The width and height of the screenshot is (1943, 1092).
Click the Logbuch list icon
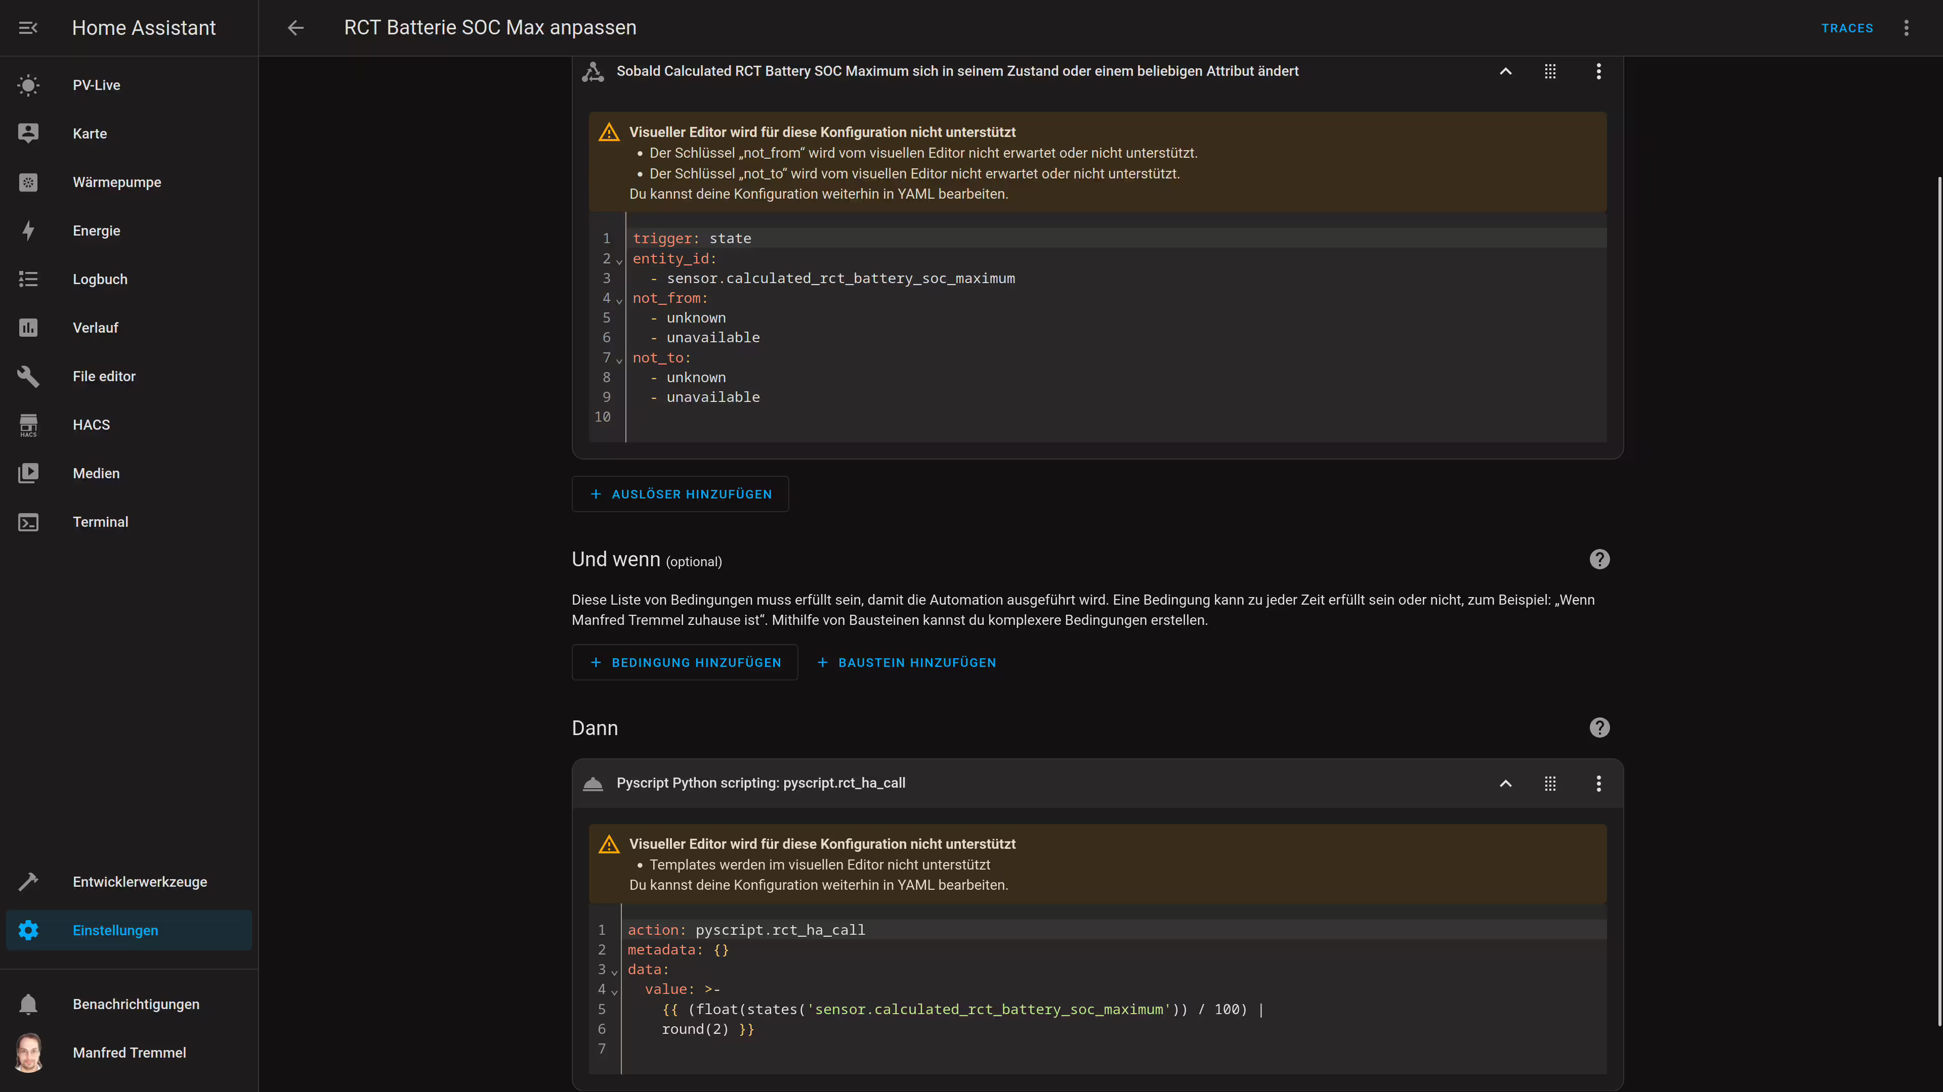[x=28, y=279]
